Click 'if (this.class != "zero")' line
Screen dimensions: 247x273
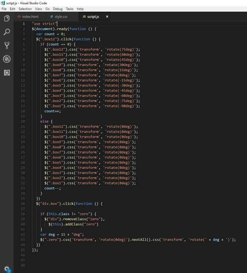tap(68, 214)
